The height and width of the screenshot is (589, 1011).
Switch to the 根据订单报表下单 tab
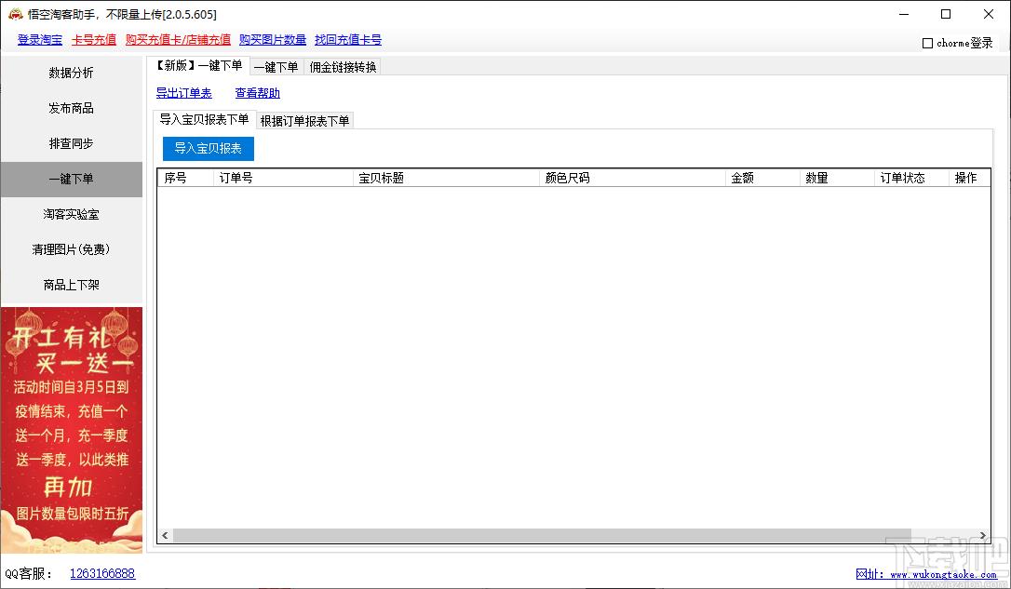pos(305,121)
